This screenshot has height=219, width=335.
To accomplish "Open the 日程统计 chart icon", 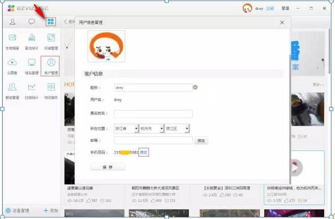I will coord(32,88).
